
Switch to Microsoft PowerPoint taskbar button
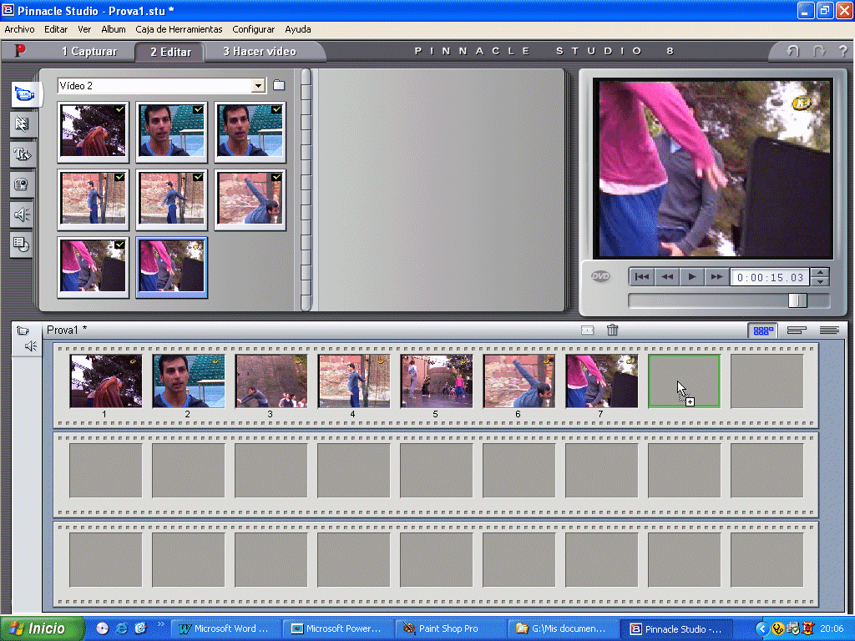coord(339,628)
